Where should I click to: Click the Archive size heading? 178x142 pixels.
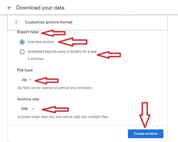click(28, 99)
